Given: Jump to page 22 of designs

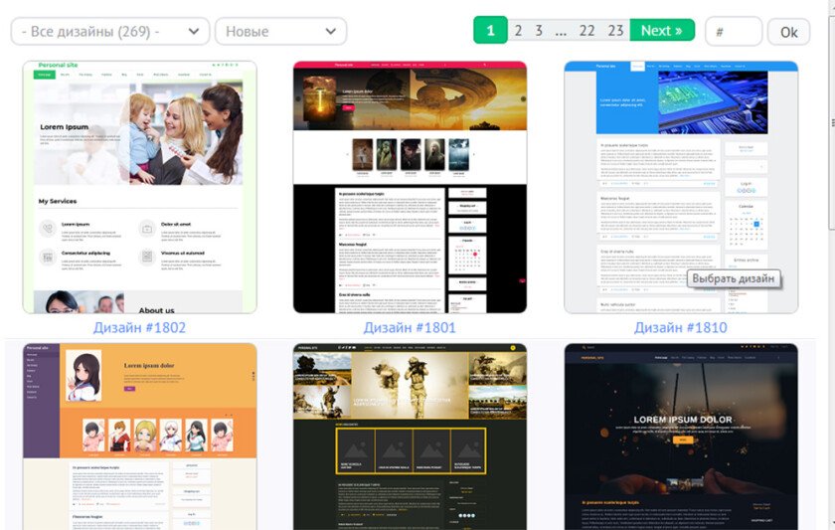Looking at the screenshot, I should tap(586, 31).
